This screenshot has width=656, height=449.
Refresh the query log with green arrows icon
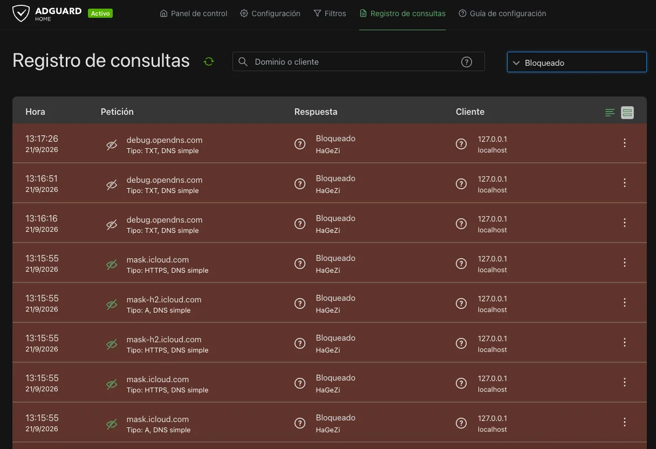209,61
